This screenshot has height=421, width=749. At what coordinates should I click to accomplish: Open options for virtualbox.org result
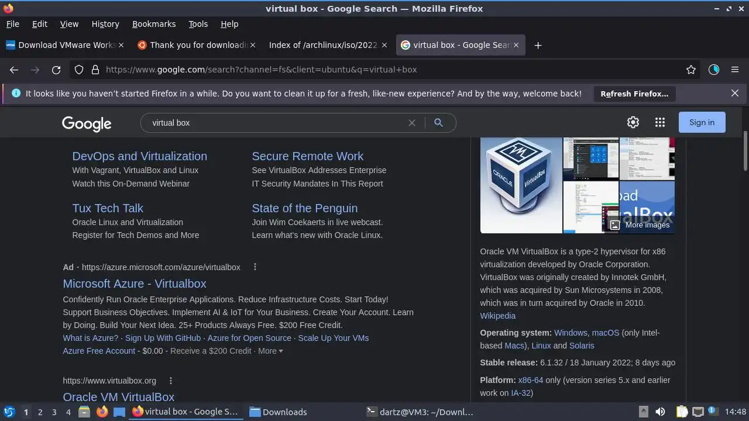click(171, 381)
